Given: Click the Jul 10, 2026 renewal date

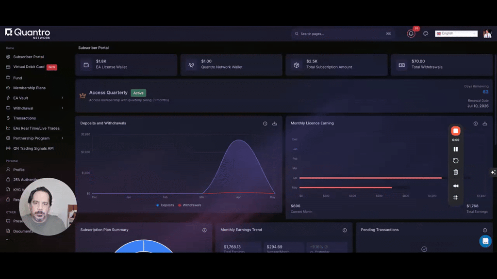Looking at the screenshot, I should point(478,106).
